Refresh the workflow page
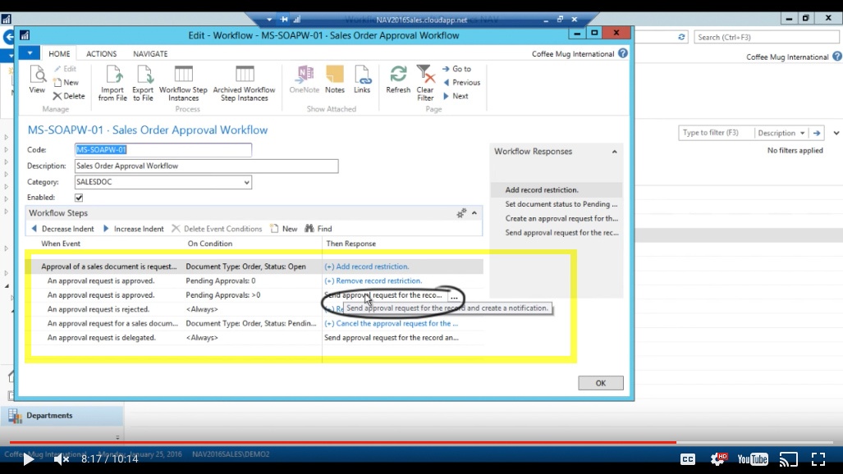 pos(398,80)
